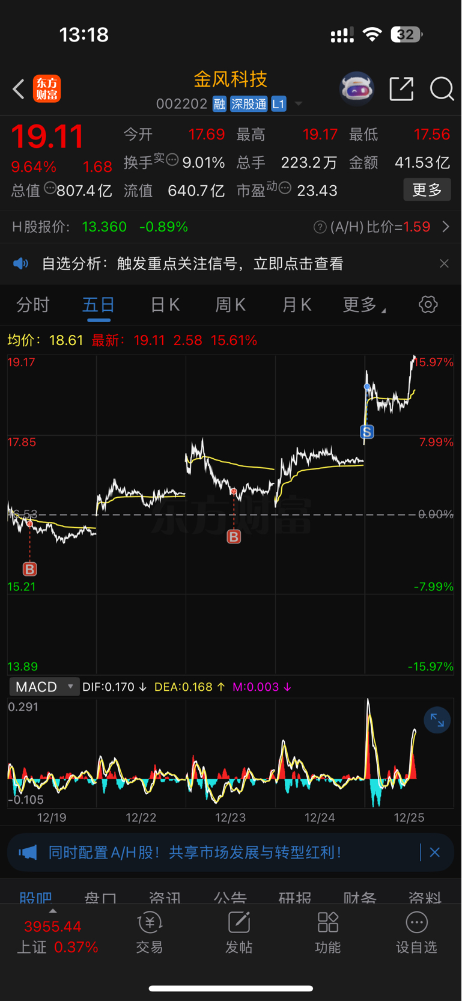Screen dimensions: 462x1001
Task: Tap stock code 002202
Action: (181, 105)
